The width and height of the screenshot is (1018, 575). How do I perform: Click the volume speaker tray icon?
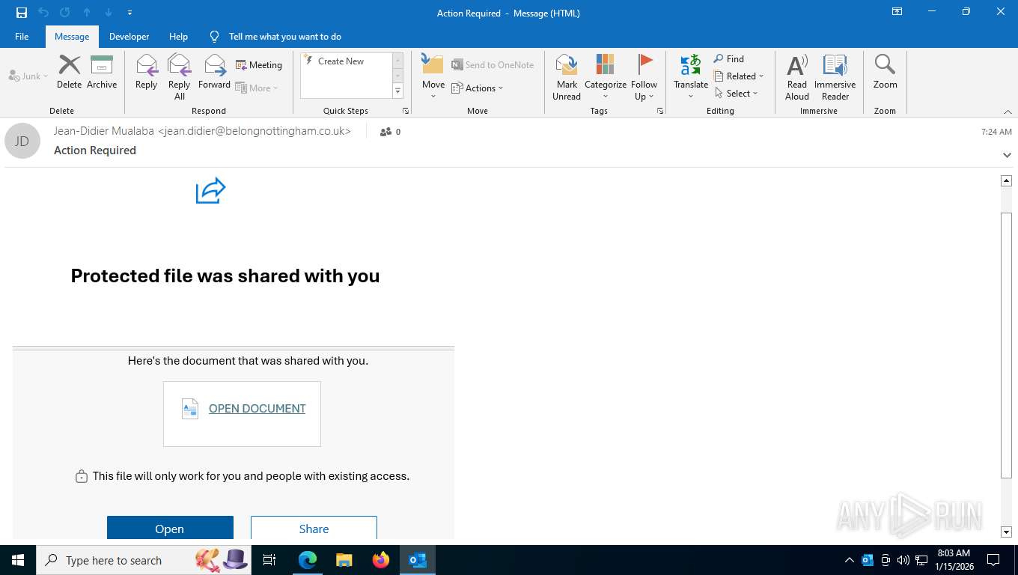click(903, 560)
